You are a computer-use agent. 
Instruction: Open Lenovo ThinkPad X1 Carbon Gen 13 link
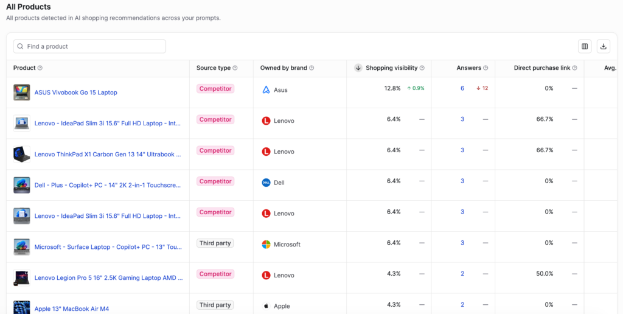(107, 155)
